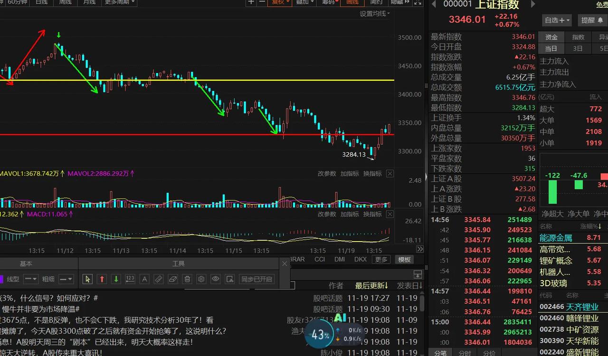The height and width of the screenshot is (356, 608).
Task: Select the DKX indicator tab
Action: (361, 259)
